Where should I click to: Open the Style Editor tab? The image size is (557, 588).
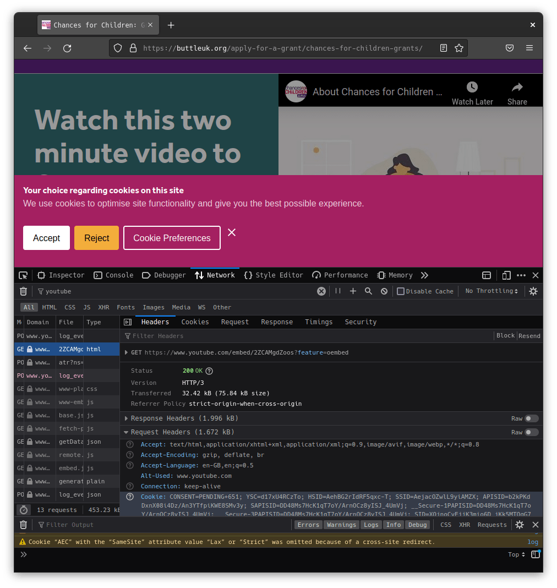tap(273, 275)
